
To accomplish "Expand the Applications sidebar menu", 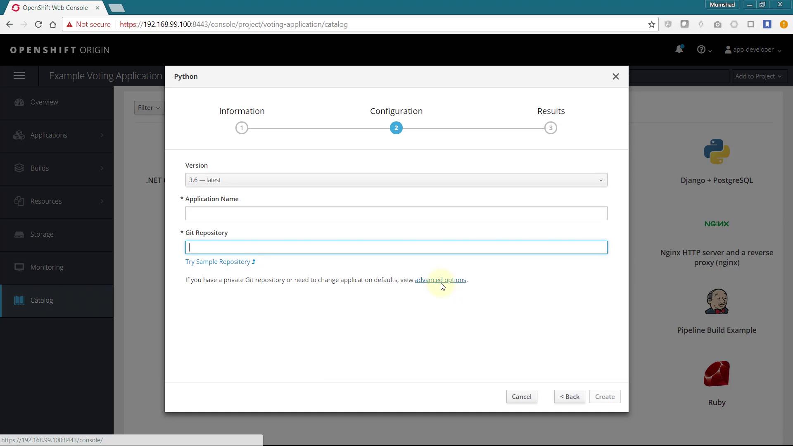I will click(57, 135).
